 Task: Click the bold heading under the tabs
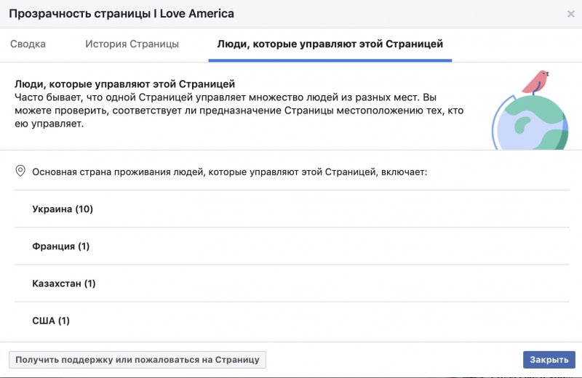[124, 84]
